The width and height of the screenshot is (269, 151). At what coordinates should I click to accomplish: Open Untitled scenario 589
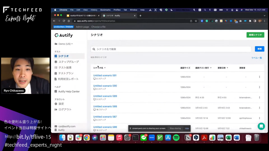coord(105,96)
